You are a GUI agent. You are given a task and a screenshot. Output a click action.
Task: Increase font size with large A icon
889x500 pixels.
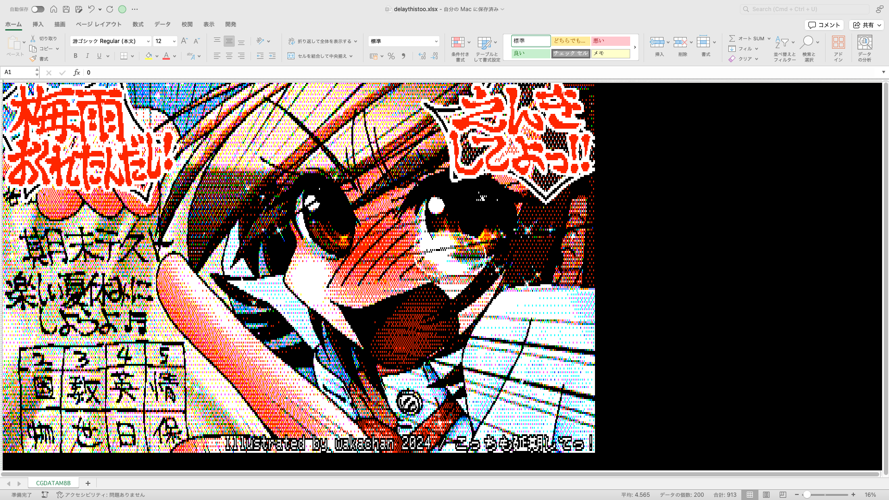point(184,41)
